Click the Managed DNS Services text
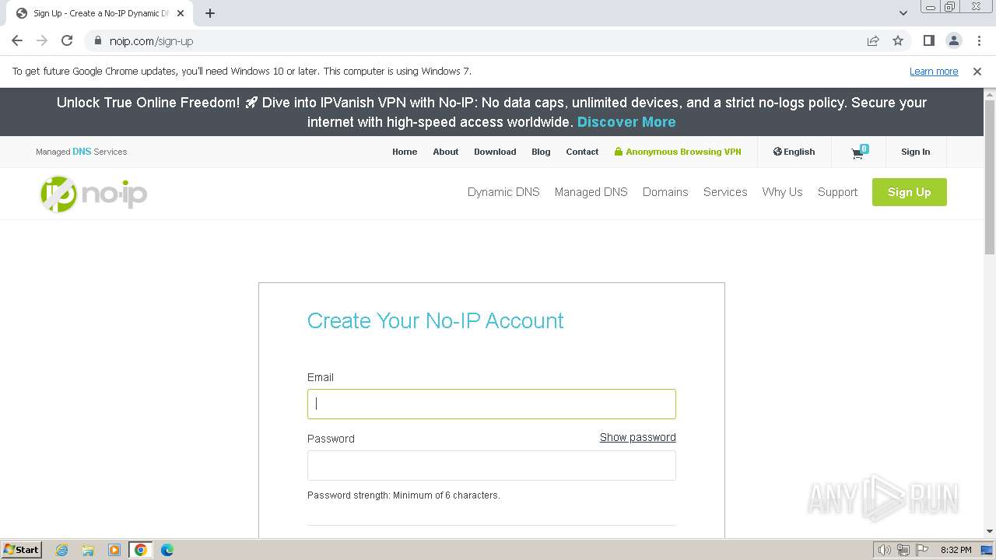Viewport: 996px width, 560px height. pyautogui.click(x=81, y=152)
